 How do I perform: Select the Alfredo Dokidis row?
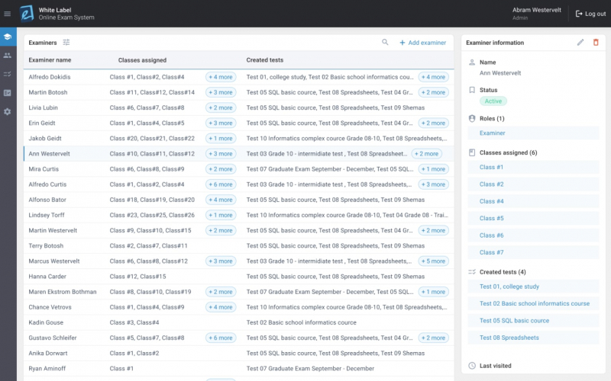[x=238, y=77]
